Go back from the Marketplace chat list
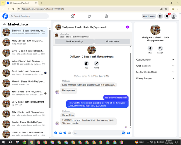This screenshot has width=181, height=145. tap(5, 24)
